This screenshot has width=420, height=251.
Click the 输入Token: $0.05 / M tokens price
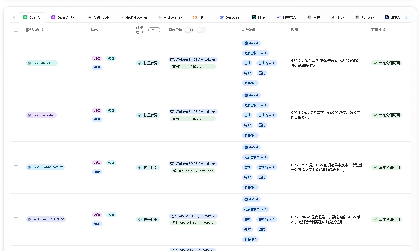point(193,216)
